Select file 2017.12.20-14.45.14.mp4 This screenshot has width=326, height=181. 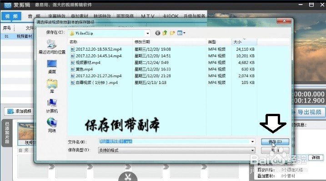pyautogui.click(x=99, y=56)
